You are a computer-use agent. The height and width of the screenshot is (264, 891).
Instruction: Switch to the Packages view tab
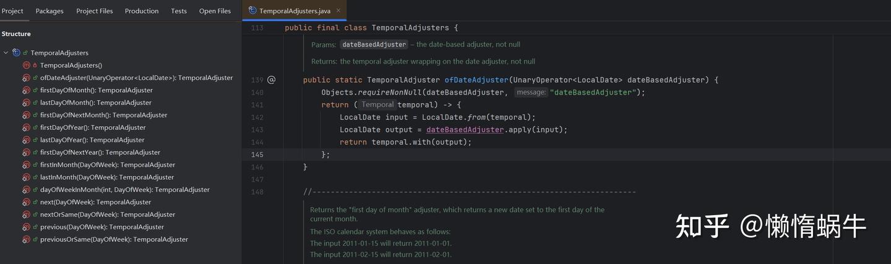[x=49, y=11]
